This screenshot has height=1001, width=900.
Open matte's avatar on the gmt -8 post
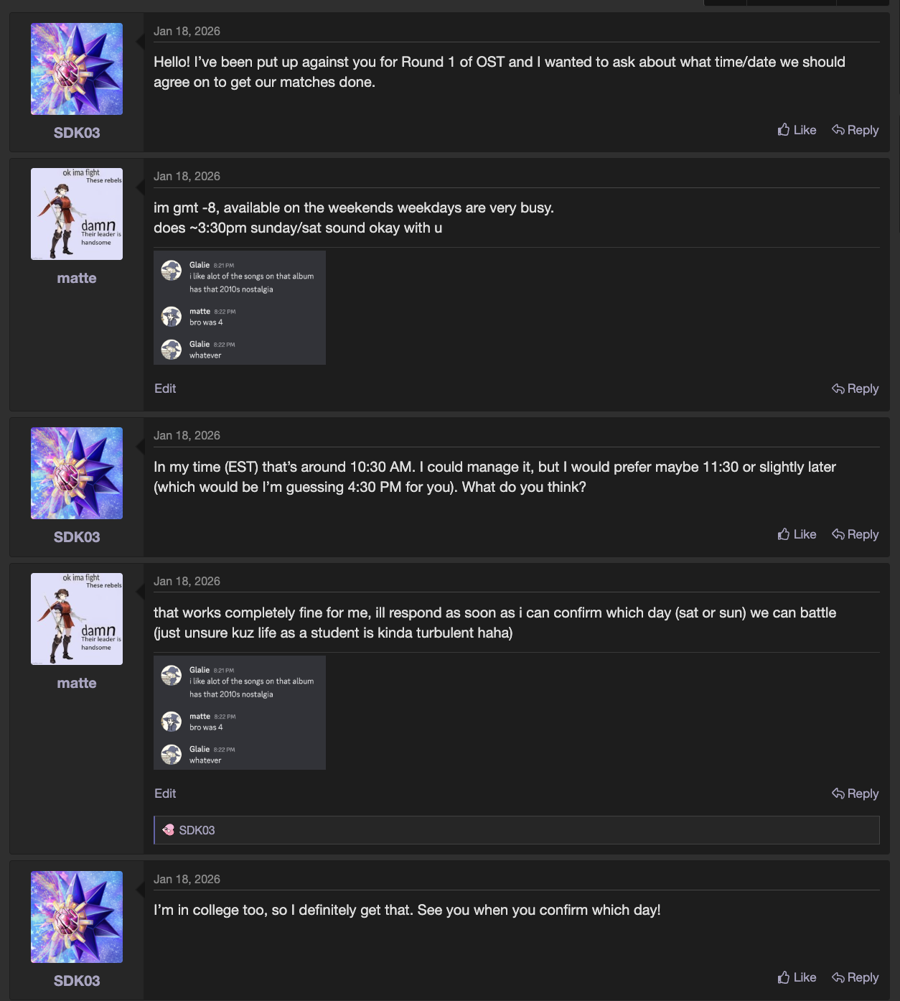point(77,214)
